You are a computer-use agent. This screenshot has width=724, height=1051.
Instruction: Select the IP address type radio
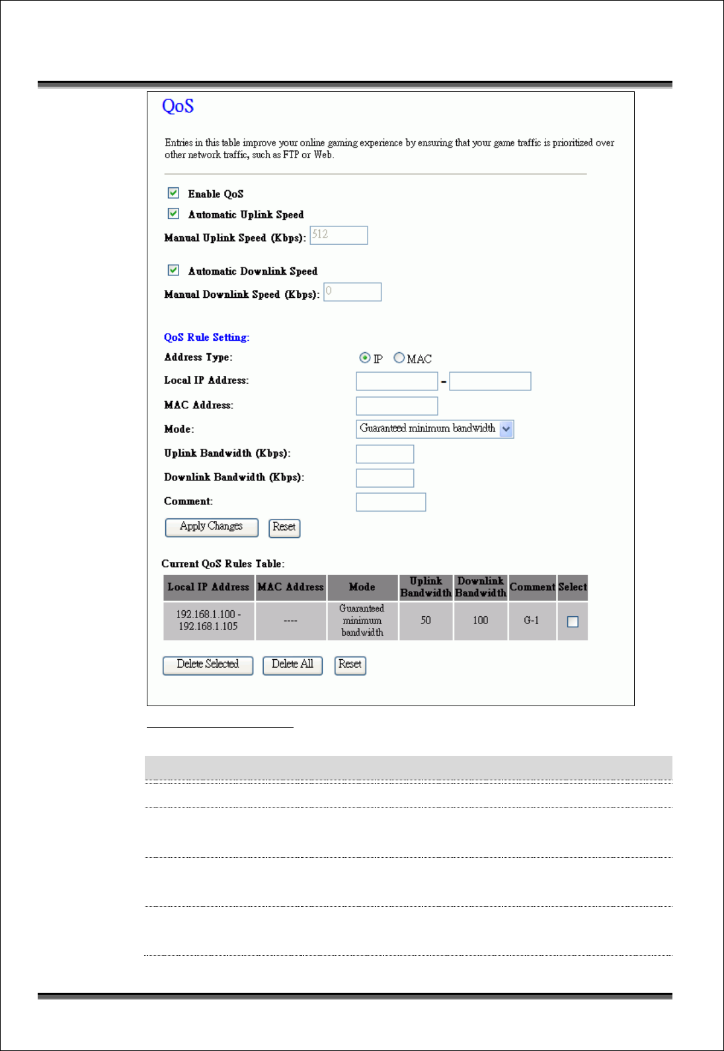click(365, 357)
